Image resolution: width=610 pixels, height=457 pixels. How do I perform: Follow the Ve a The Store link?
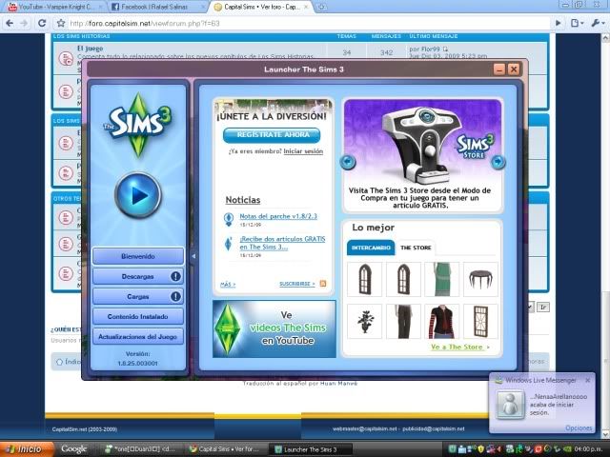[459, 347]
